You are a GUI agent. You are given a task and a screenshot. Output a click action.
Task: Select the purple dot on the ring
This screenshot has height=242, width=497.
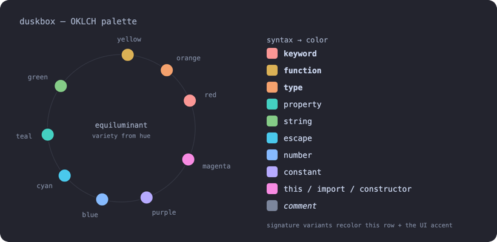click(x=147, y=197)
